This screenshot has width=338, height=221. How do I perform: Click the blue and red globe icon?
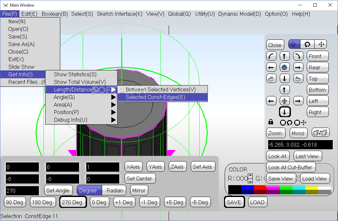click(285, 67)
